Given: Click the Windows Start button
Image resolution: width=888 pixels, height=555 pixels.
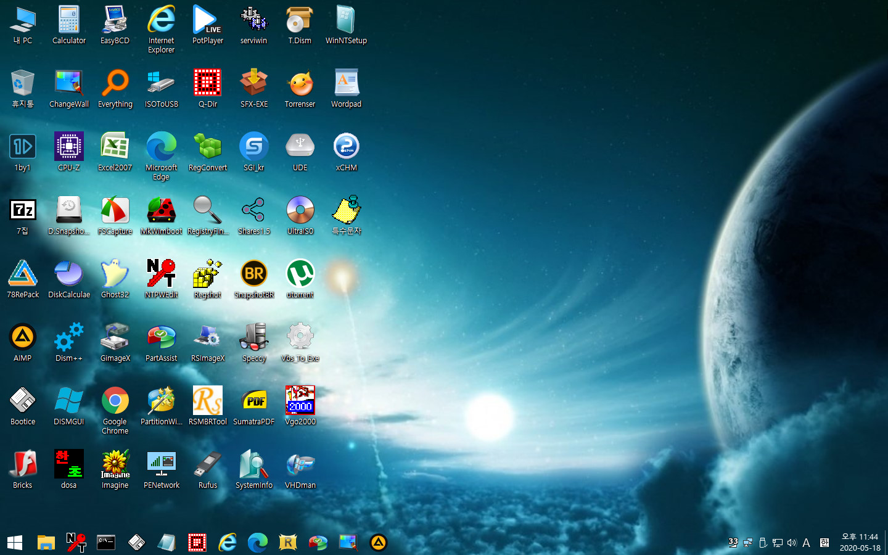Looking at the screenshot, I should [x=15, y=543].
